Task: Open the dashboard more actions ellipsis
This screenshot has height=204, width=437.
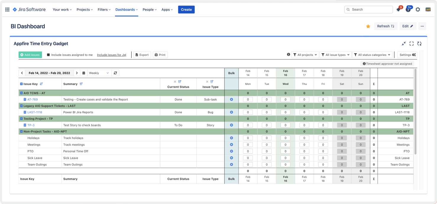Action: [x=422, y=26]
